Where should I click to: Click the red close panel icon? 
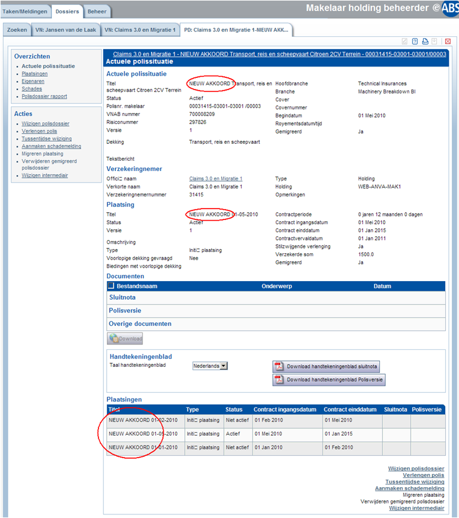(448, 41)
